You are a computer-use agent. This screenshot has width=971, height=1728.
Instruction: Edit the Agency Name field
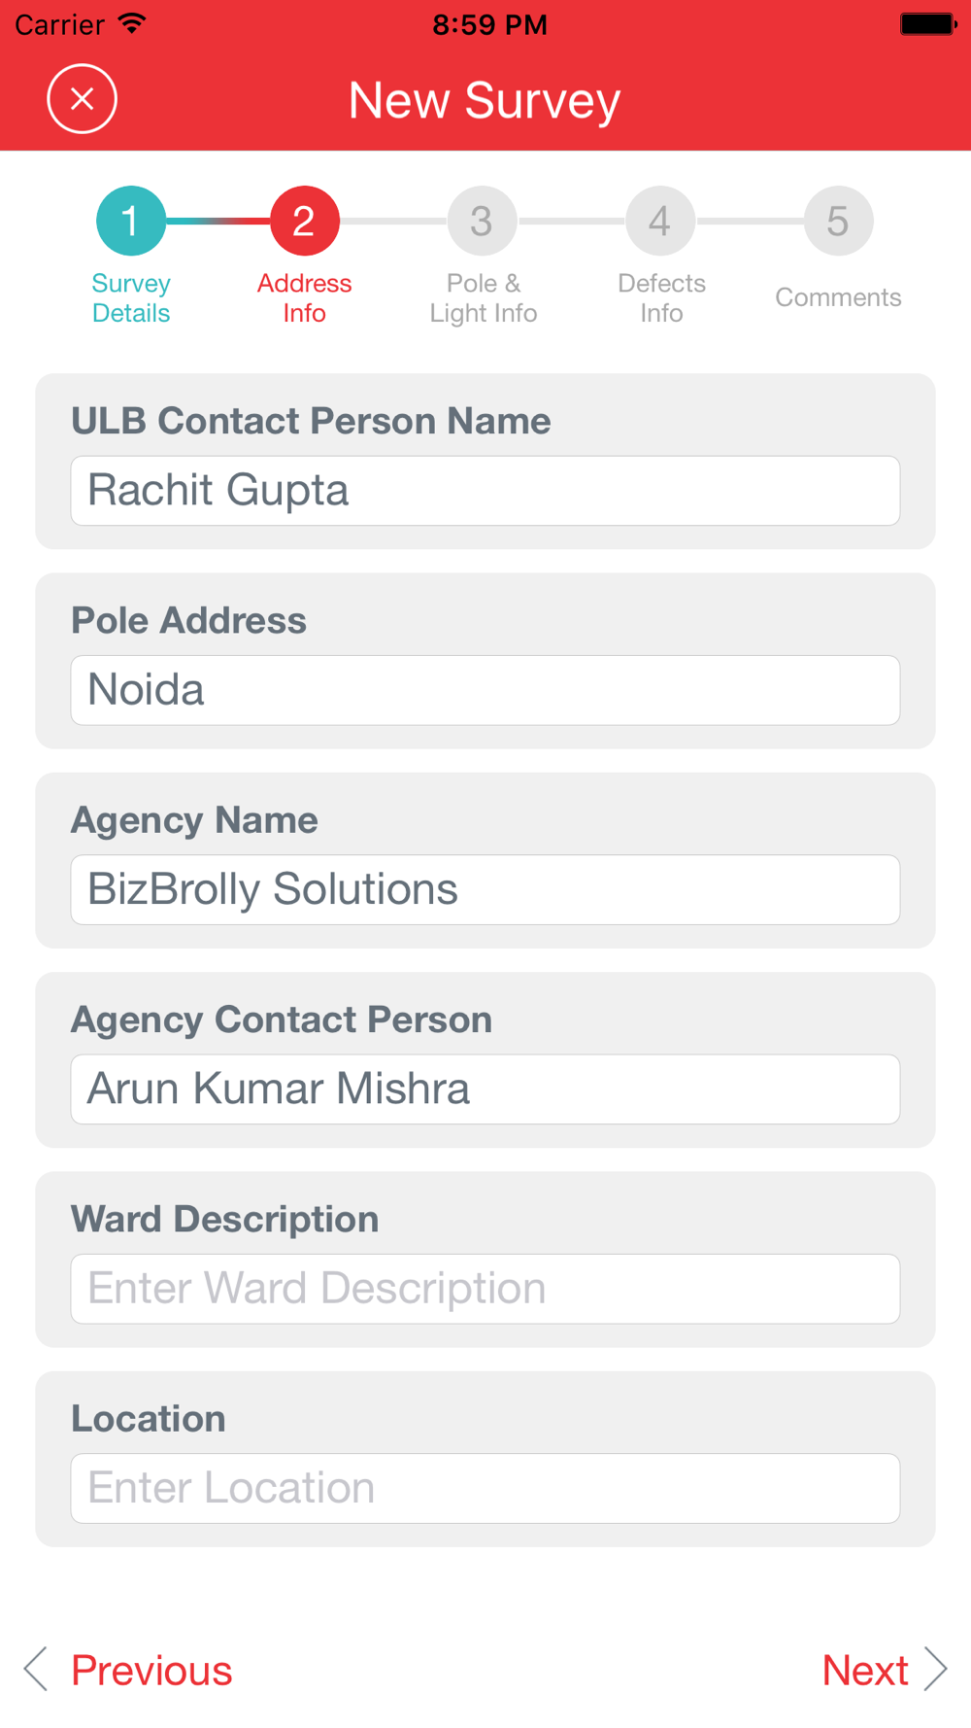(x=485, y=889)
